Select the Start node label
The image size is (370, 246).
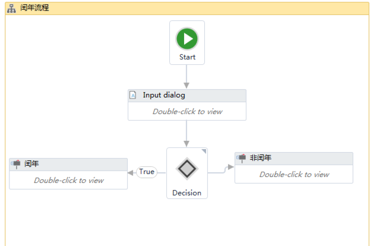coord(187,58)
